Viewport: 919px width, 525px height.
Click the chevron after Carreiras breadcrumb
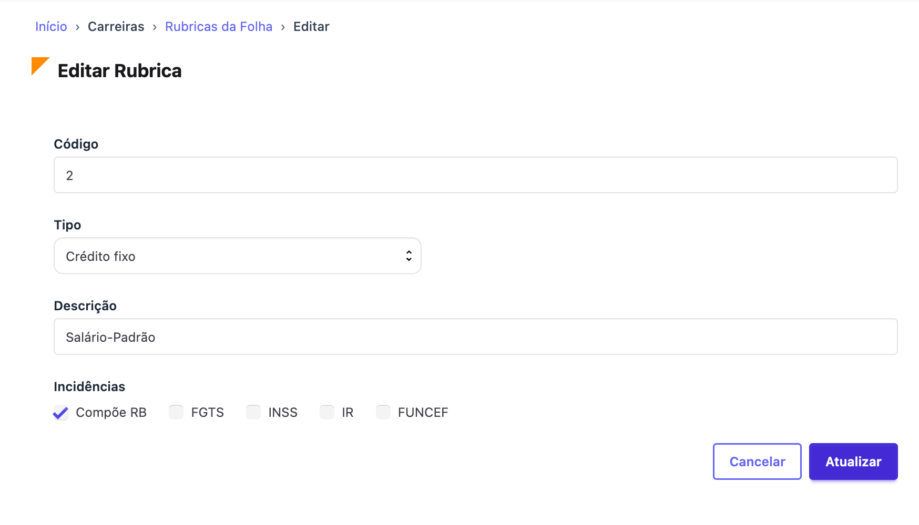pyautogui.click(x=155, y=27)
